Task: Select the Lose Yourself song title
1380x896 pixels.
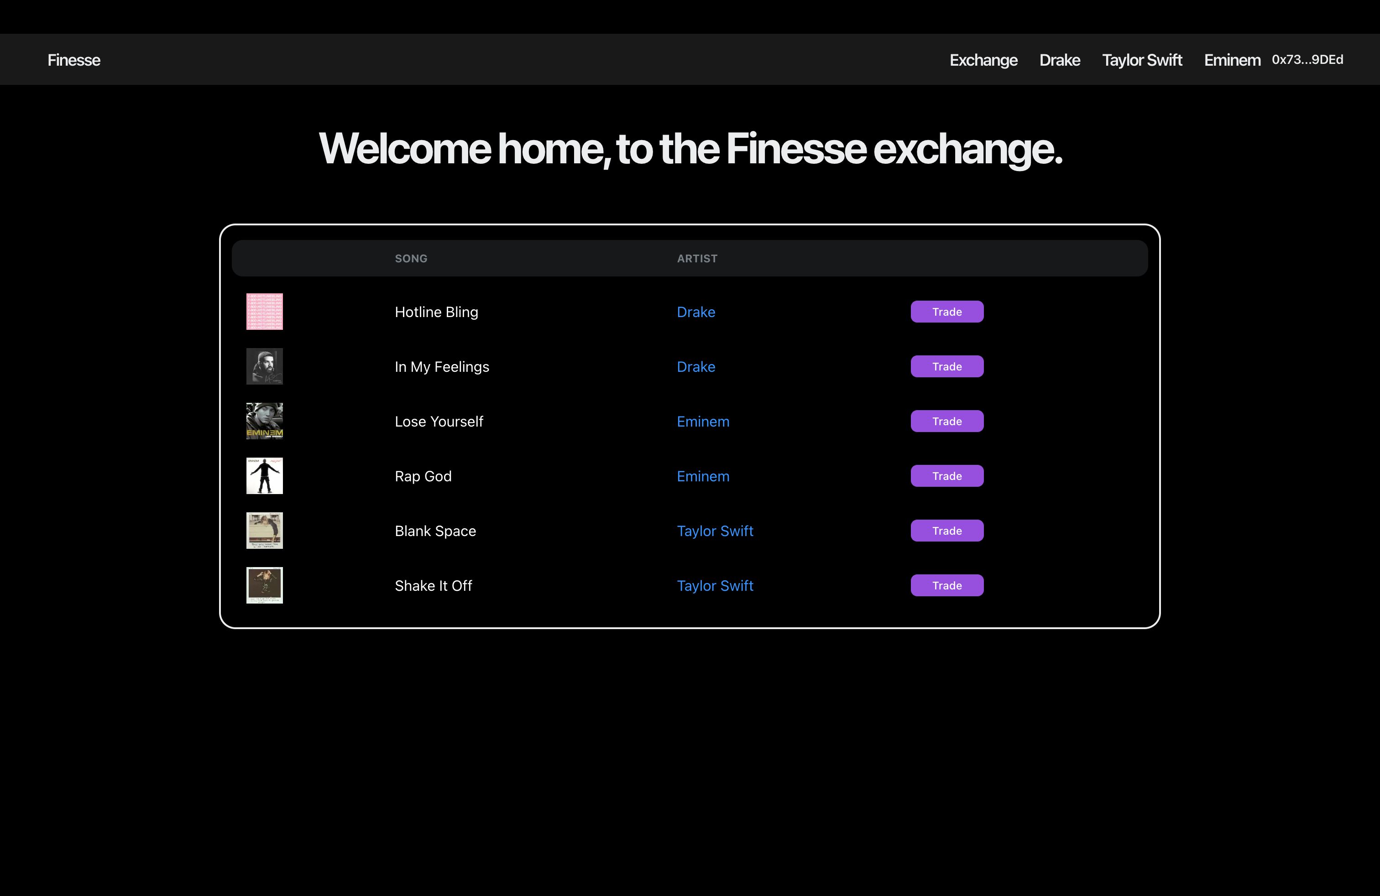Action: 439,422
